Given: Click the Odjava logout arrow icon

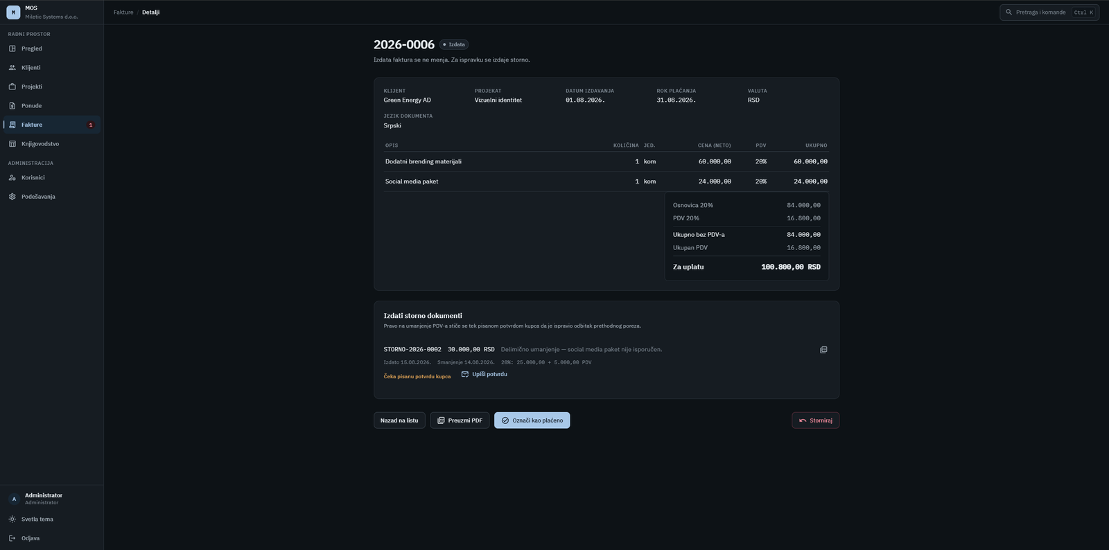Looking at the screenshot, I should 12,538.
